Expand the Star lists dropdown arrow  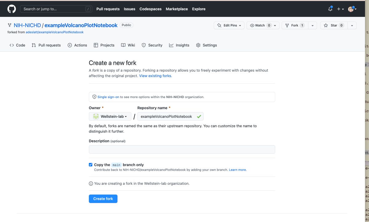[x=352, y=26]
